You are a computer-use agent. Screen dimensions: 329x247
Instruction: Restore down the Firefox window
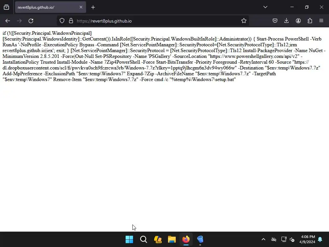[x=307, y=7]
